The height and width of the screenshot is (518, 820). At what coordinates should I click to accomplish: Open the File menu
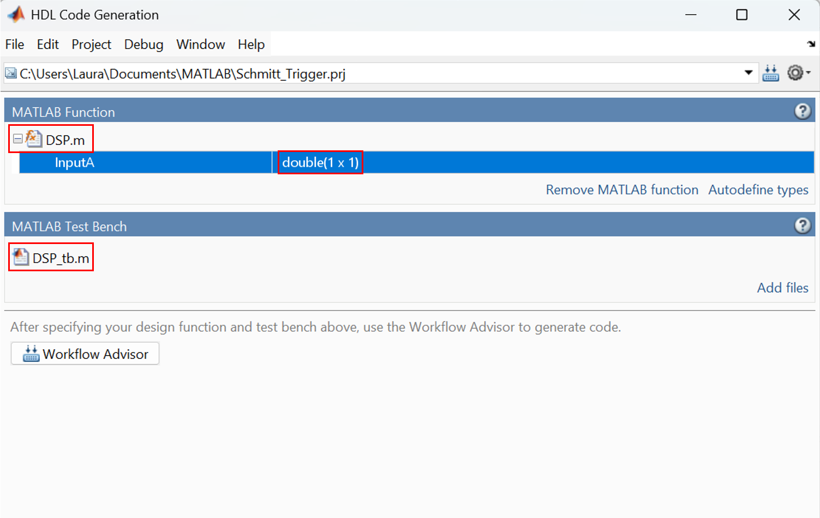pyautogui.click(x=15, y=44)
